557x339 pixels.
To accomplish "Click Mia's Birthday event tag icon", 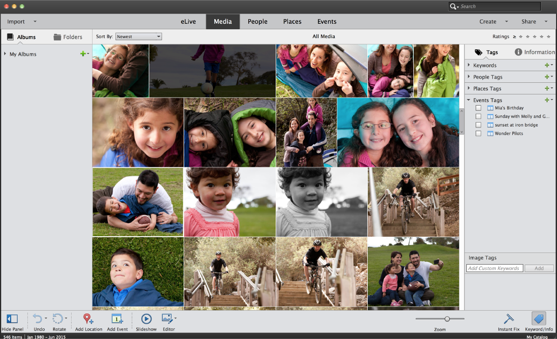I will (x=490, y=108).
